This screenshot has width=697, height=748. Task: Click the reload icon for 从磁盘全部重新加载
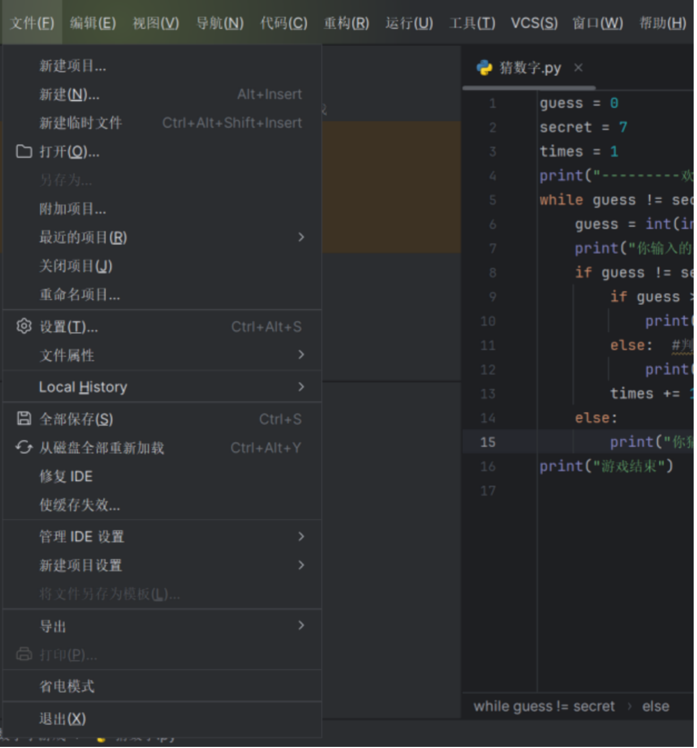[x=24, y=447]
